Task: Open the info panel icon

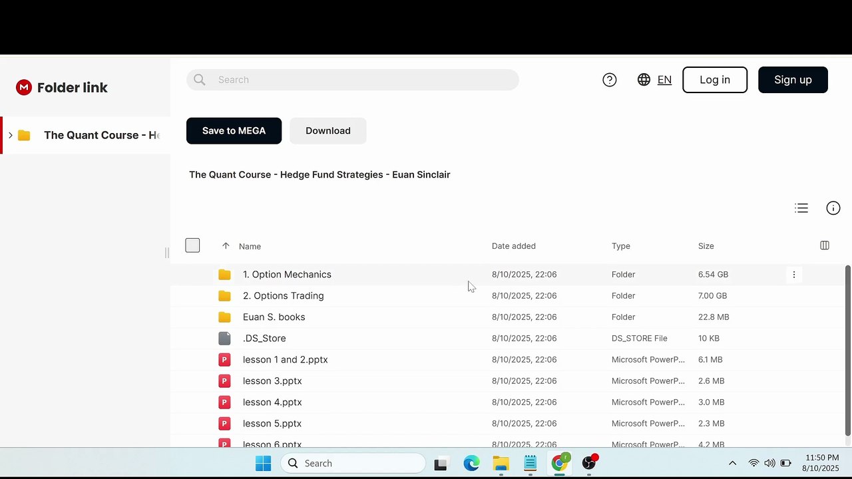Action: [x=833, y=208]
